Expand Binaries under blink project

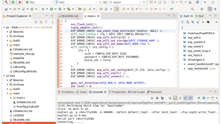[x=7, y=32]
